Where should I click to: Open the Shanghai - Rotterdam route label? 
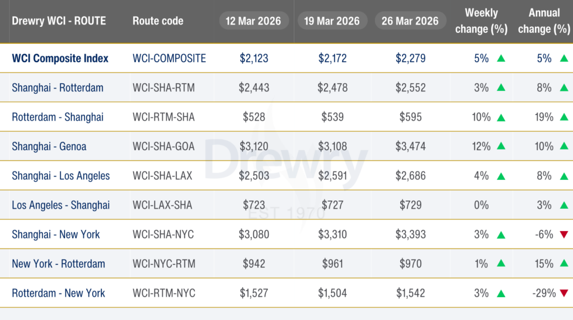pos(58,88)
